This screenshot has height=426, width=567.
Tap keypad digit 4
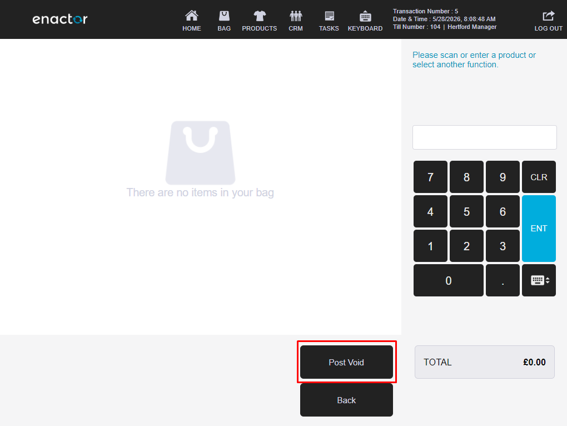click(x=430, y=211)
